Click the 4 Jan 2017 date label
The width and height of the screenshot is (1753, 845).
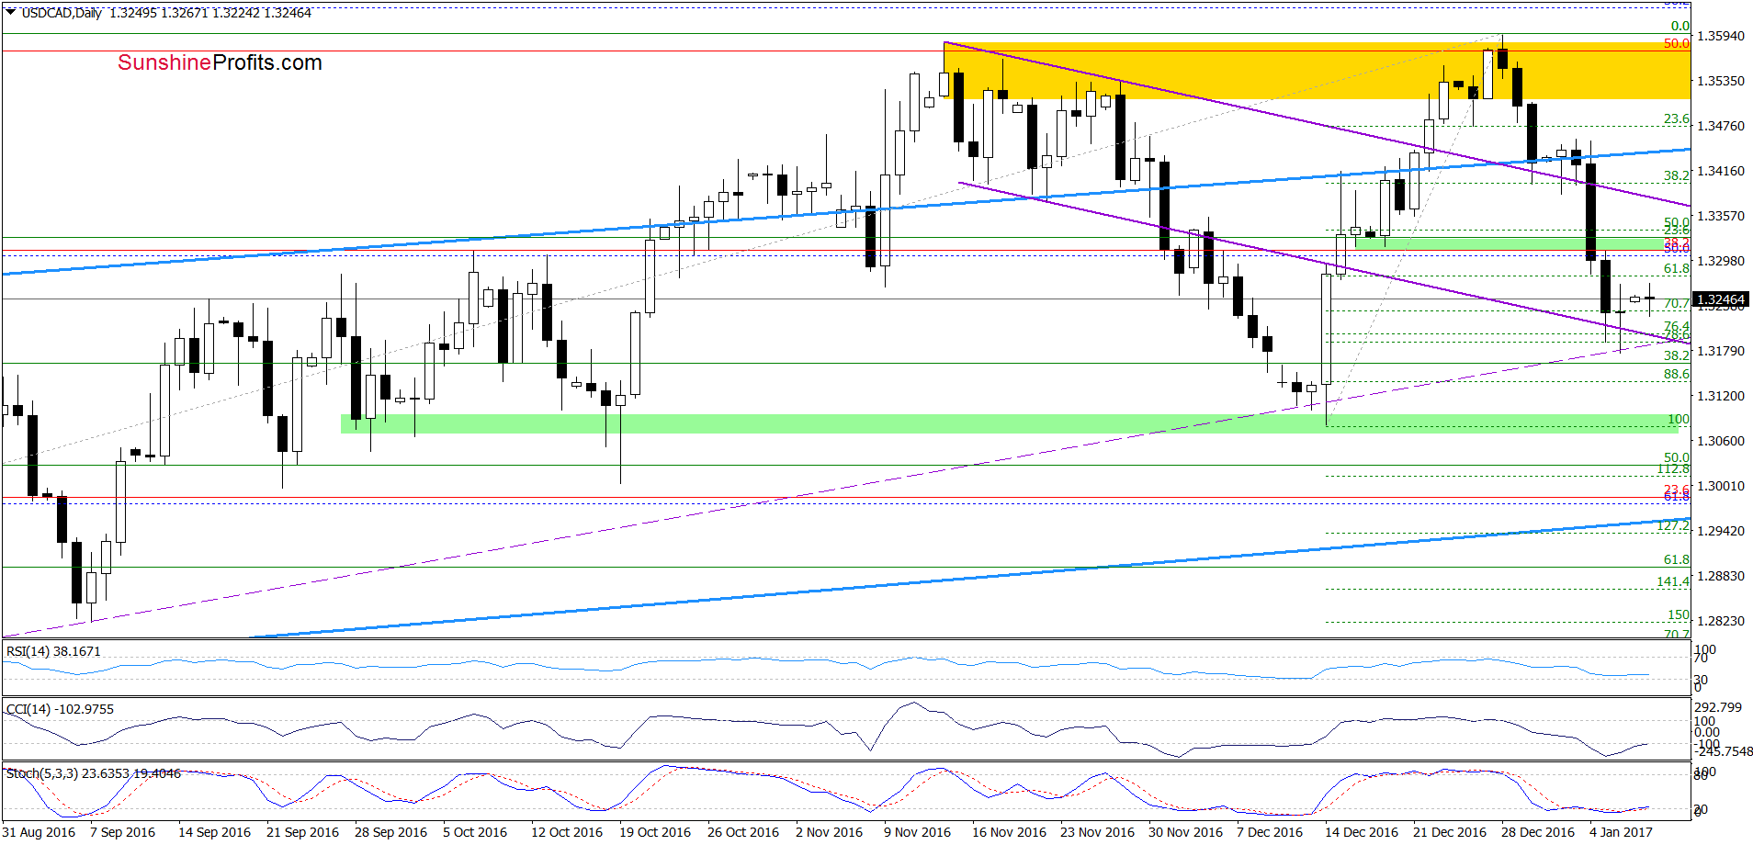(1621, 832)
